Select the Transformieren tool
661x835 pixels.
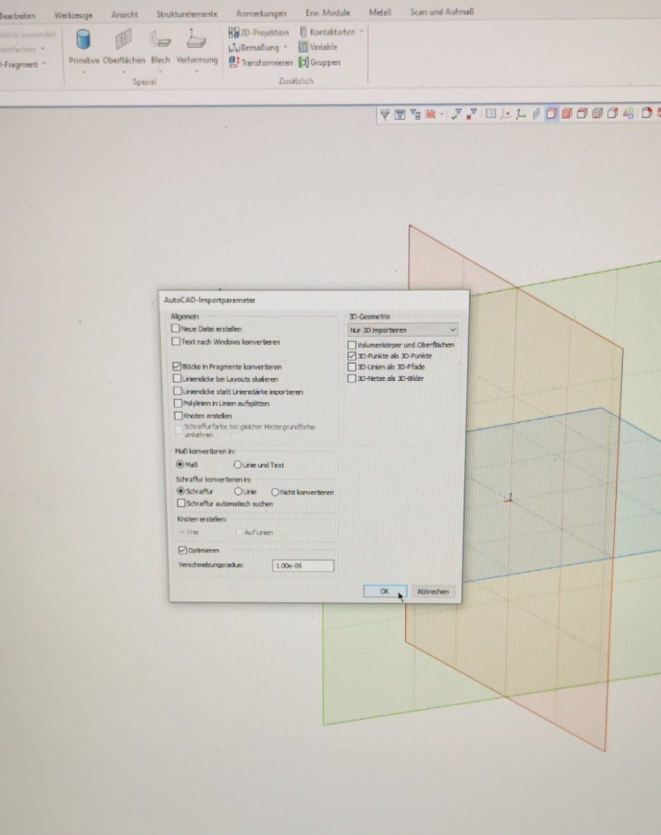[260, 62]
